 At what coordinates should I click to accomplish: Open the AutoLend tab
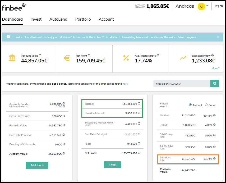58,19
